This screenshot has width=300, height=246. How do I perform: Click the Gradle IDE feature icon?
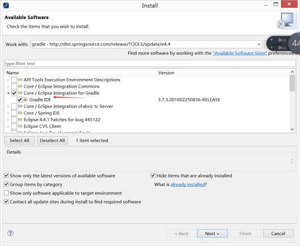(x=26, y=99)
